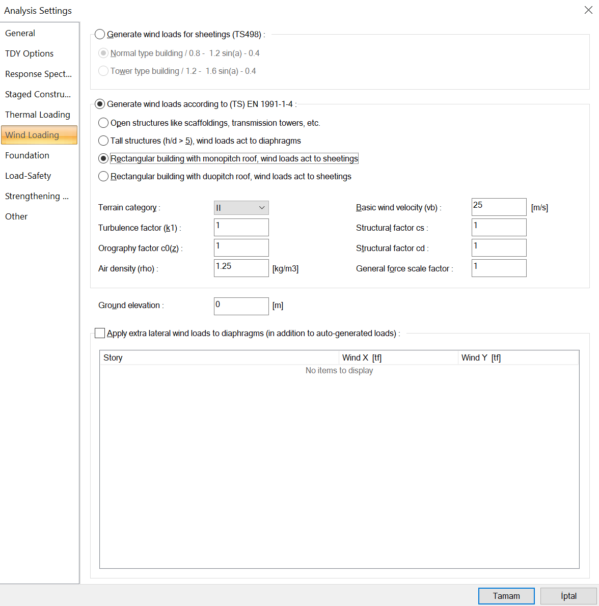Cancel with the İptal button

click(x=568, y=596)
